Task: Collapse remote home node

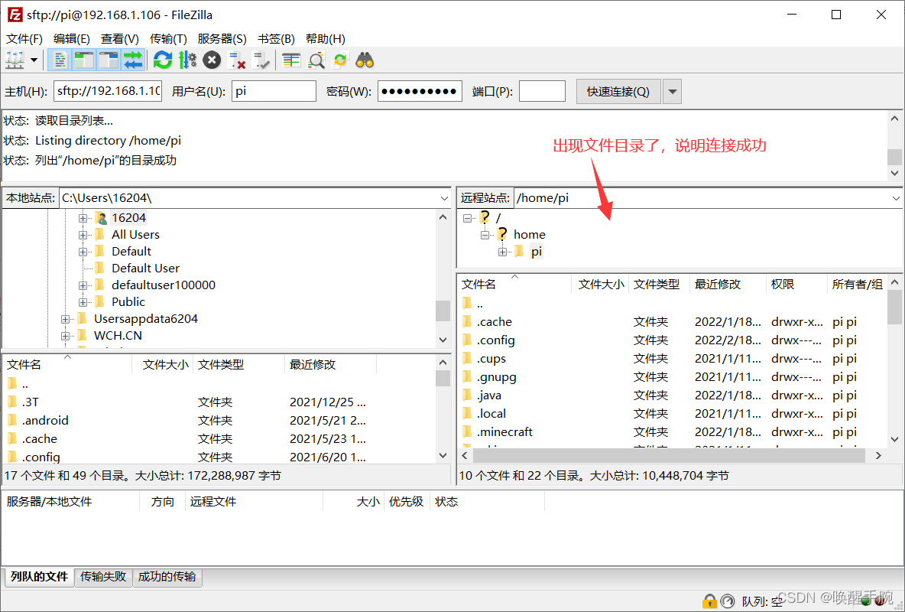Action: 485,235
